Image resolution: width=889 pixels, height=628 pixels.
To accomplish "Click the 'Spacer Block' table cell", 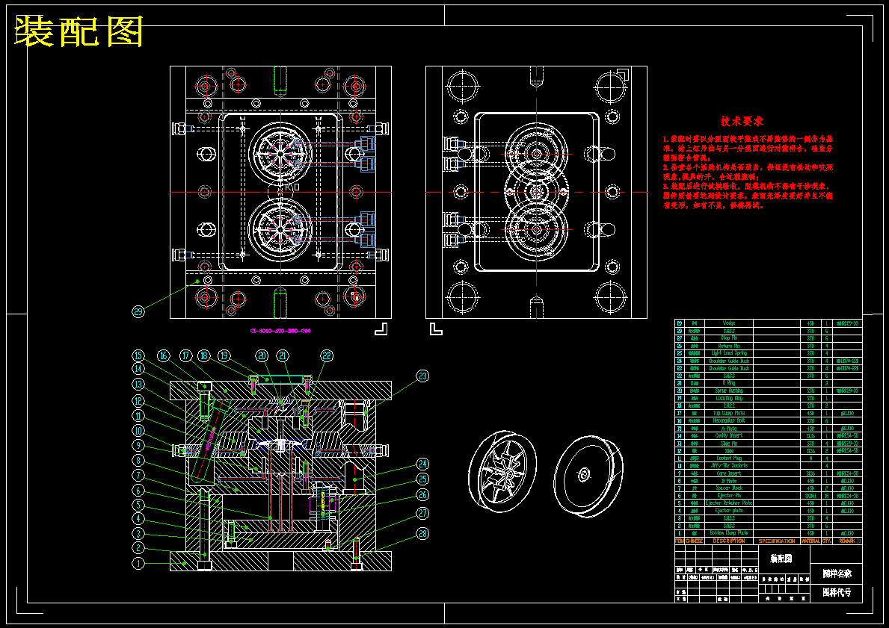I will coord(728,488).
